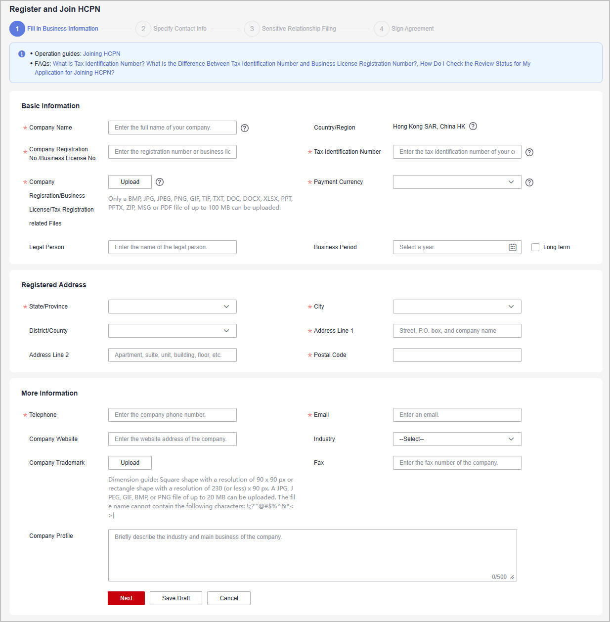The width and height of the screenshot is (610, 622).
Task: Go to step 3 Sensitive Relationship Filing
Action: (x=290, y=29)
